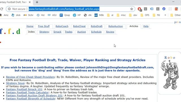The width and height of the screenshot is (181, 102).
Task: Reload the page with the refresh icon
Action: pos(1,9)
